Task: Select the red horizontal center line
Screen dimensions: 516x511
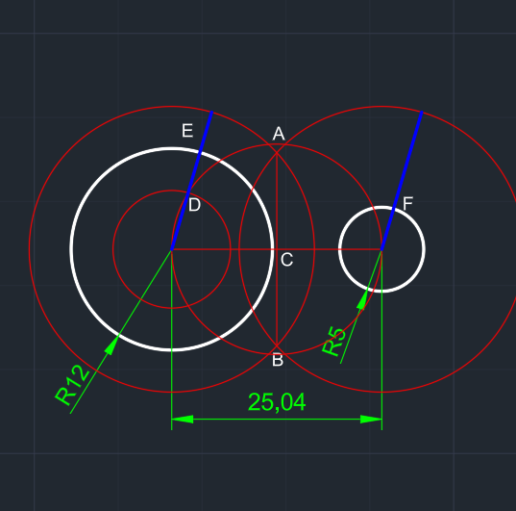Action: 224,249
